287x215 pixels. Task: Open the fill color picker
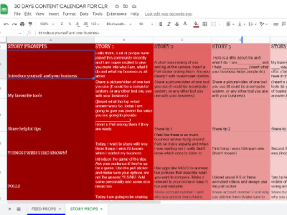click(x=196, y=24)
